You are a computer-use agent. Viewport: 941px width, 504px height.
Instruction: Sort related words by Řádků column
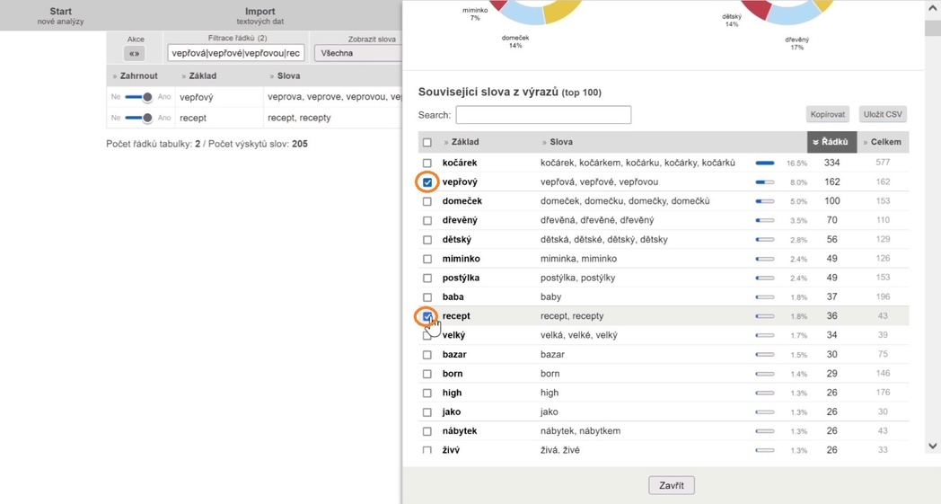[x=831, y=142]
